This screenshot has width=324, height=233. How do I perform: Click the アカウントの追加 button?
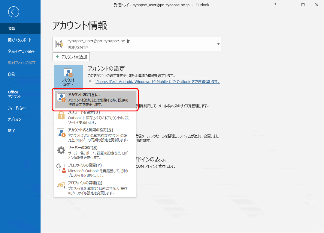pos(71,57)
